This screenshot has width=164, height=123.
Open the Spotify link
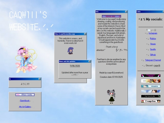click(x=153, y=50)
